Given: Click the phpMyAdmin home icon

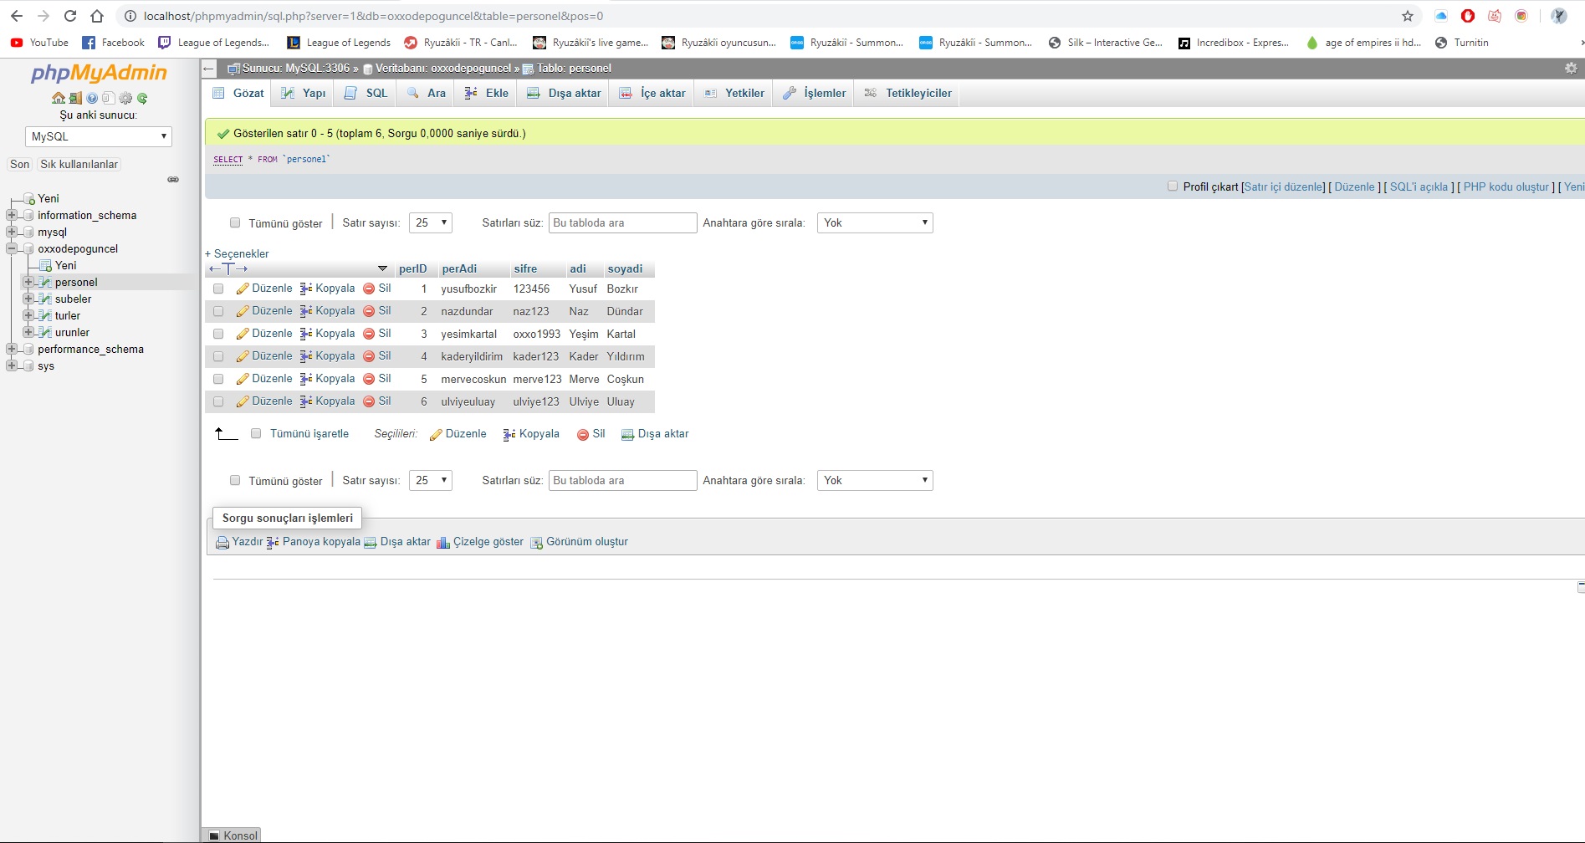Looking at the screenshot, I should point(59,98).
